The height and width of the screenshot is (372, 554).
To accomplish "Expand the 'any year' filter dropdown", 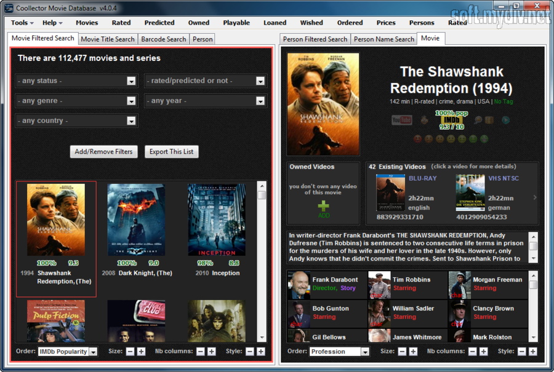I will (x=206, y=101).
